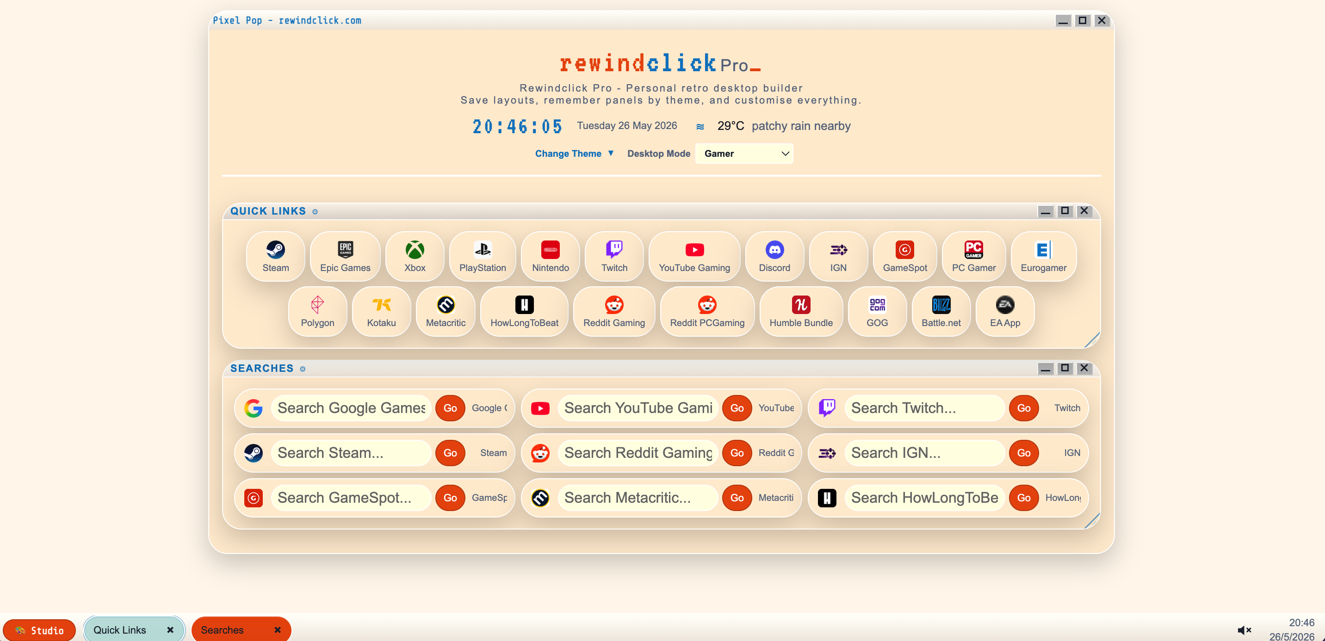
Task: Click Go for Steam search
Action: [450, 453]
